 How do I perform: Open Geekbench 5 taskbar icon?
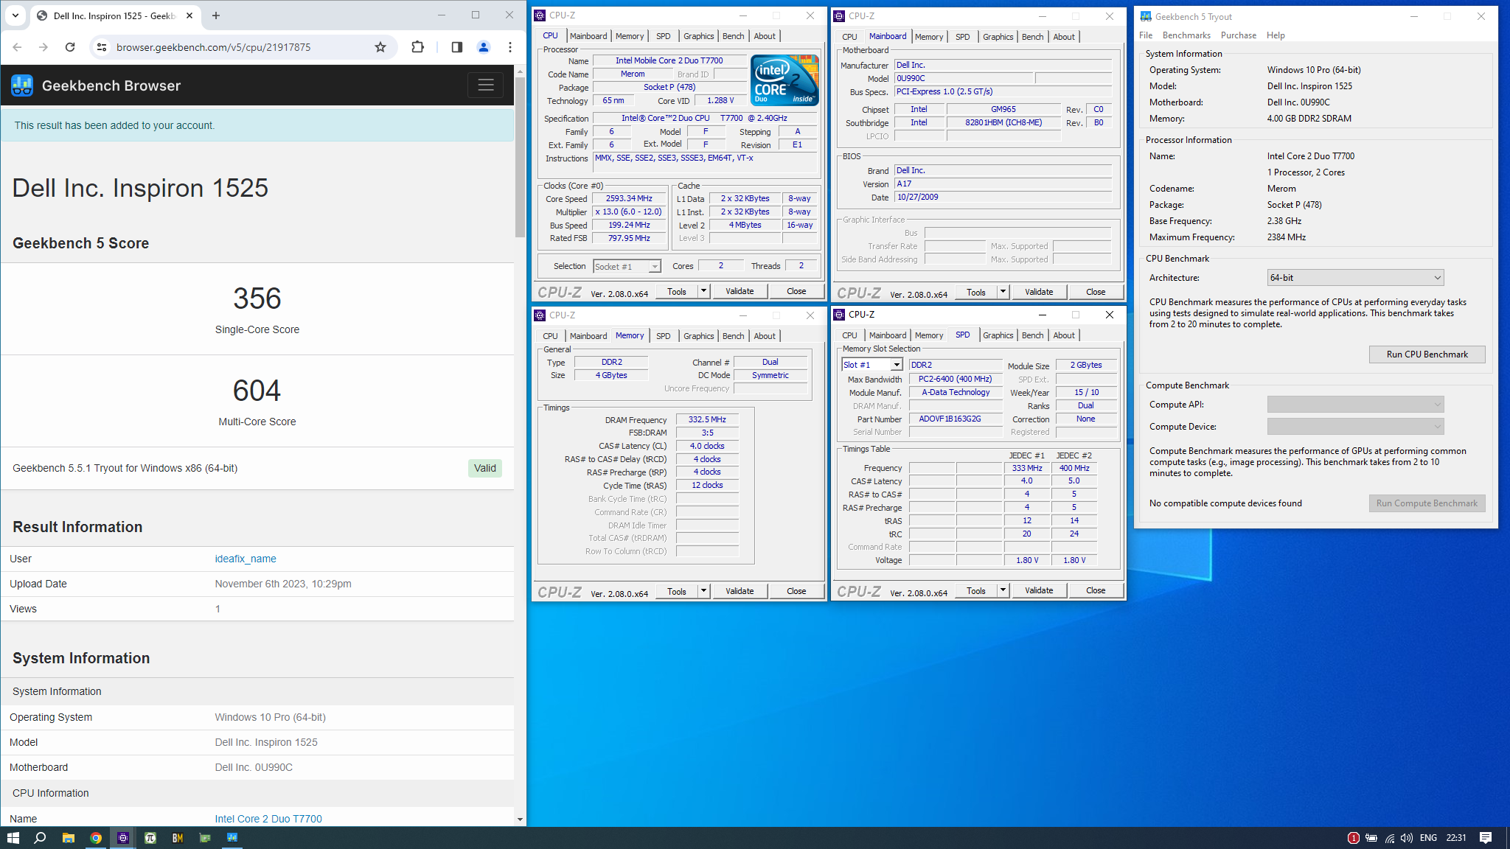click(232, 838)
